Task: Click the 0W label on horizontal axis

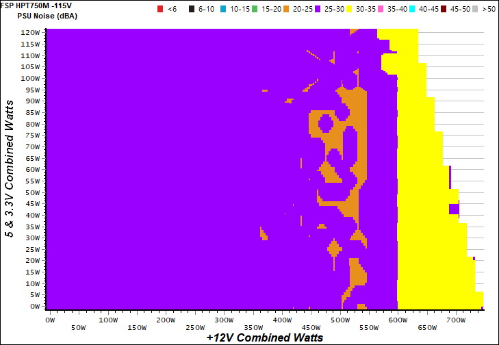Action: pyautogui.click(x=49, y=320)
